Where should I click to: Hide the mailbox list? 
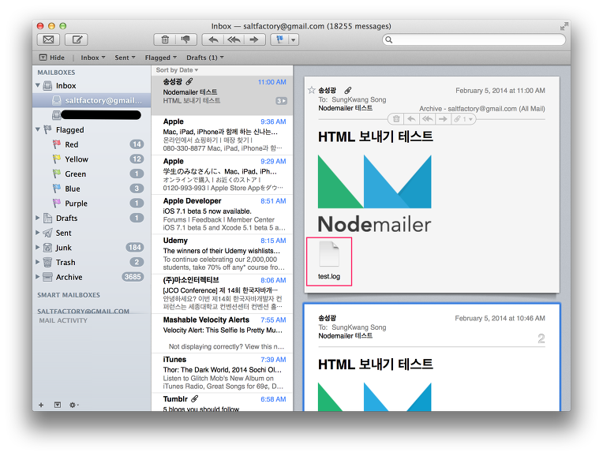tap(52, 58)
